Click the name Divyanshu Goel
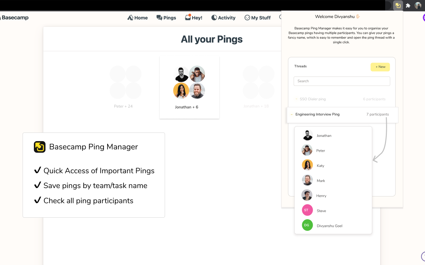Screen dimensions: 425x265 (329, 226)
